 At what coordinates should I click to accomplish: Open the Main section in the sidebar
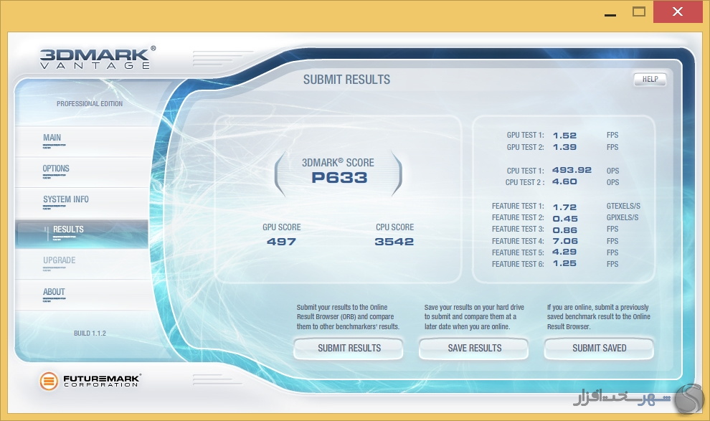(82, 141)
